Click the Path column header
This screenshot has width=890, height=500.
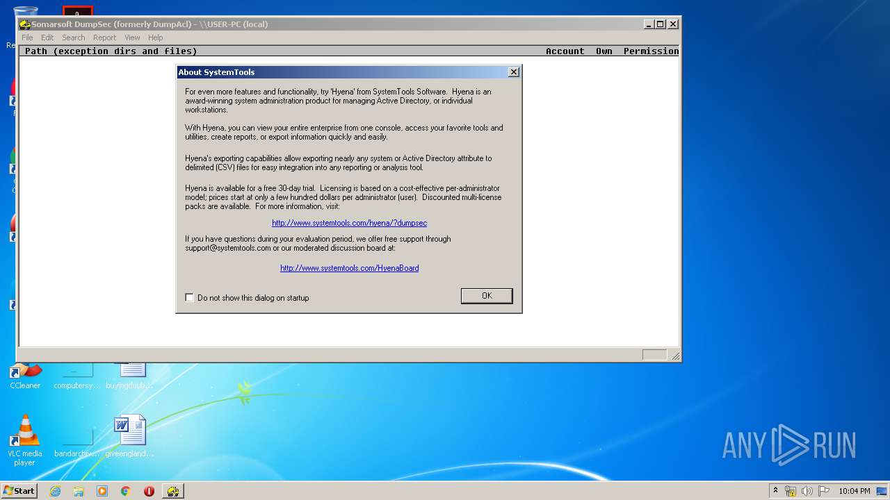pyautogui.click(x=111, y=51)
